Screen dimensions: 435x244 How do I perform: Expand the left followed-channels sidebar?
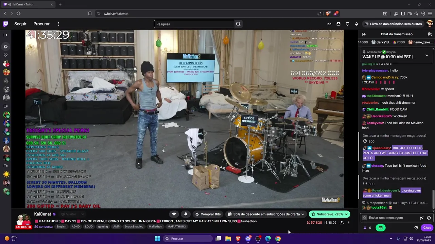pos(5,35)
